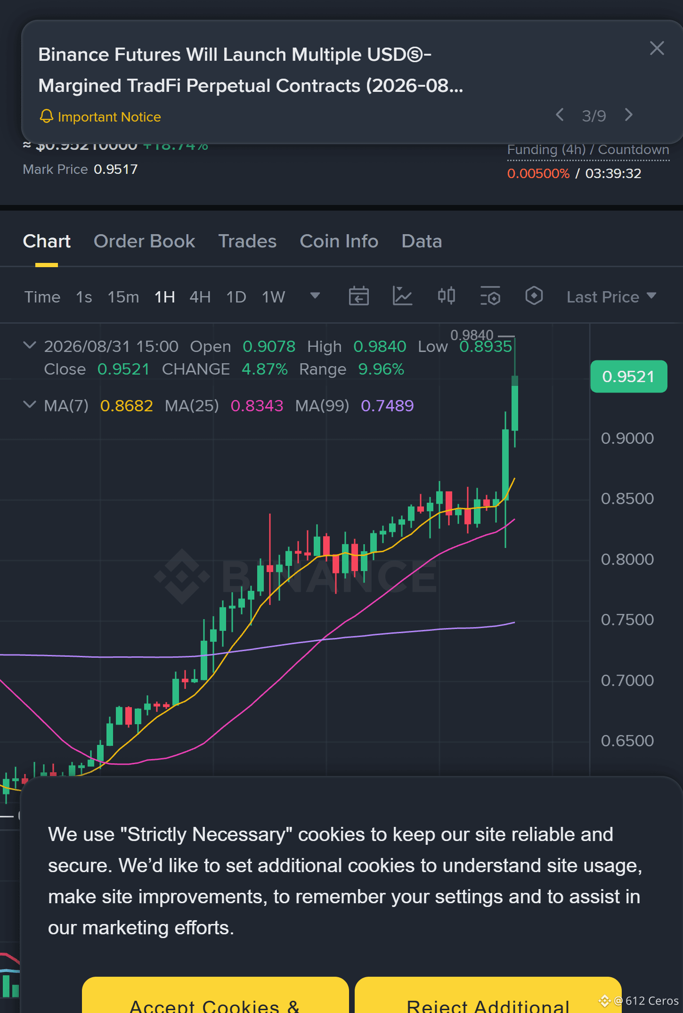Click the countdown timer 03:39:32
Image resolution: width=683 pixels, height=1013 pixels.
[x=613, y=173]
